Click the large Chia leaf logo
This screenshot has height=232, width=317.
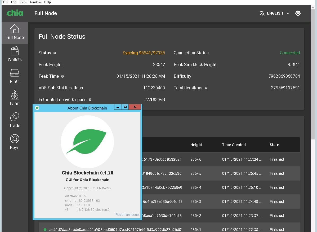(x=87, y=142)
